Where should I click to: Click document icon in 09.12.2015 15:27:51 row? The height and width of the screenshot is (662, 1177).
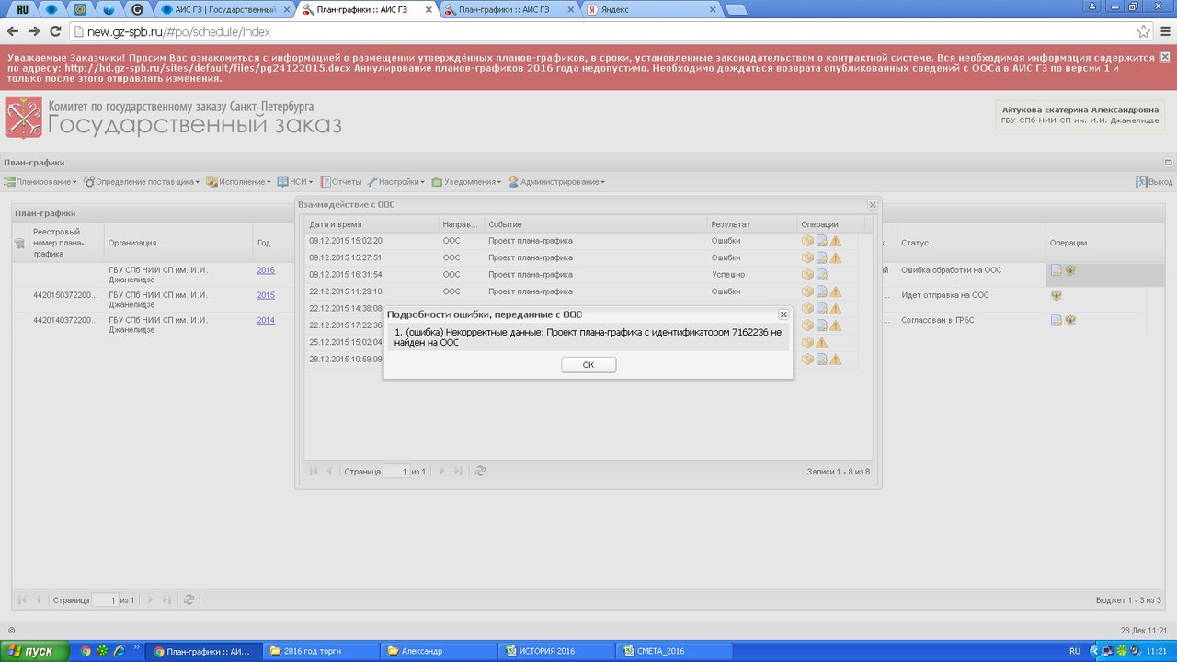point(822,257)
